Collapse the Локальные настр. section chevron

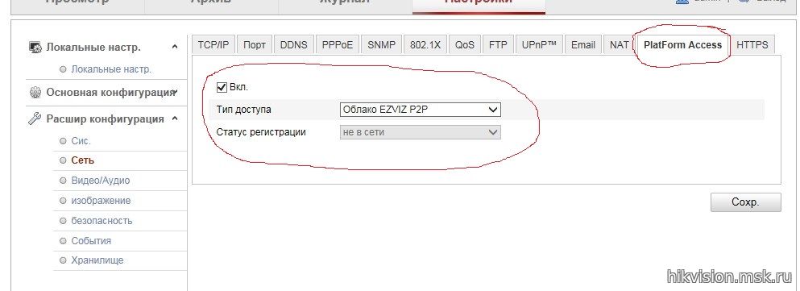[175, 48]
